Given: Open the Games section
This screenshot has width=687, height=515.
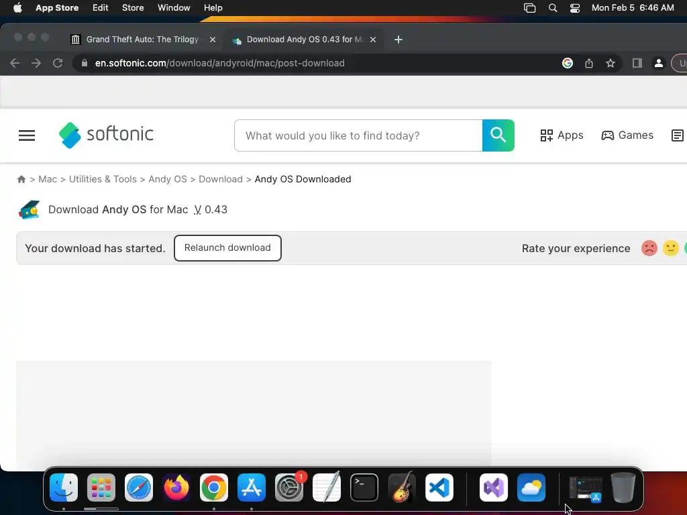Looking at the screenshot, I should [x=627, y=135].
